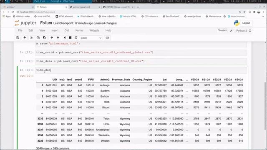Viewport: 267px width, 150px height.
Task: Open the cell type dropdown showing Code
Action: click(x=91, y=38)
